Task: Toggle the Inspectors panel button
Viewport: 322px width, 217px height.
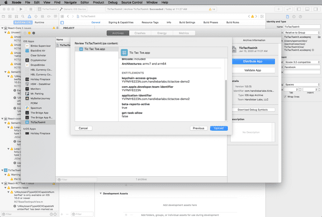Action: pyautogui.click(x=316, y=9)
